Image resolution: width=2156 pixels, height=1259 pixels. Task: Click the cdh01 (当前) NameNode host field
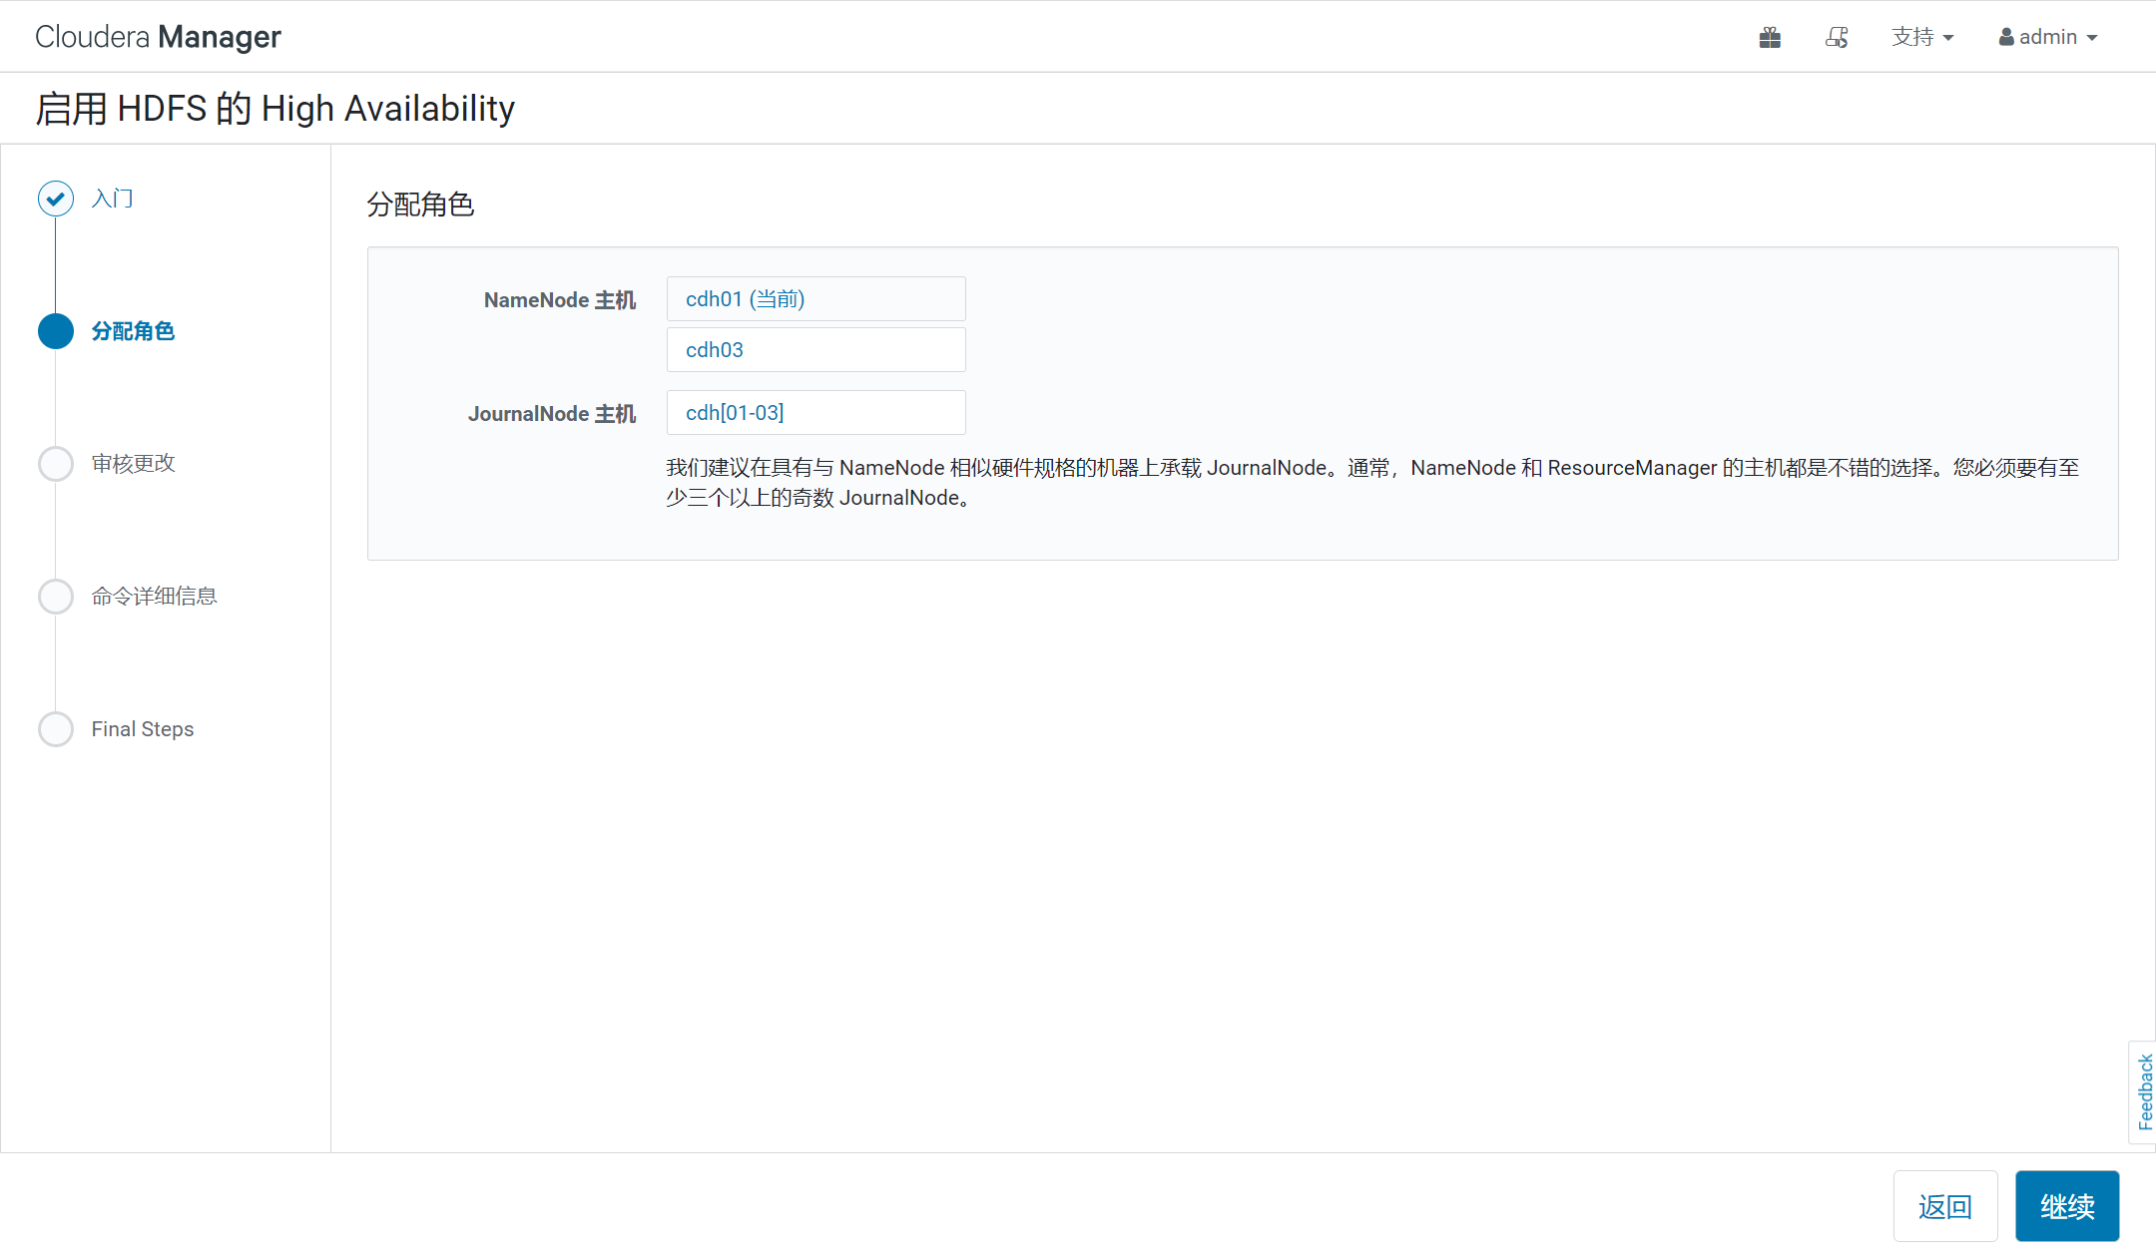815,299
